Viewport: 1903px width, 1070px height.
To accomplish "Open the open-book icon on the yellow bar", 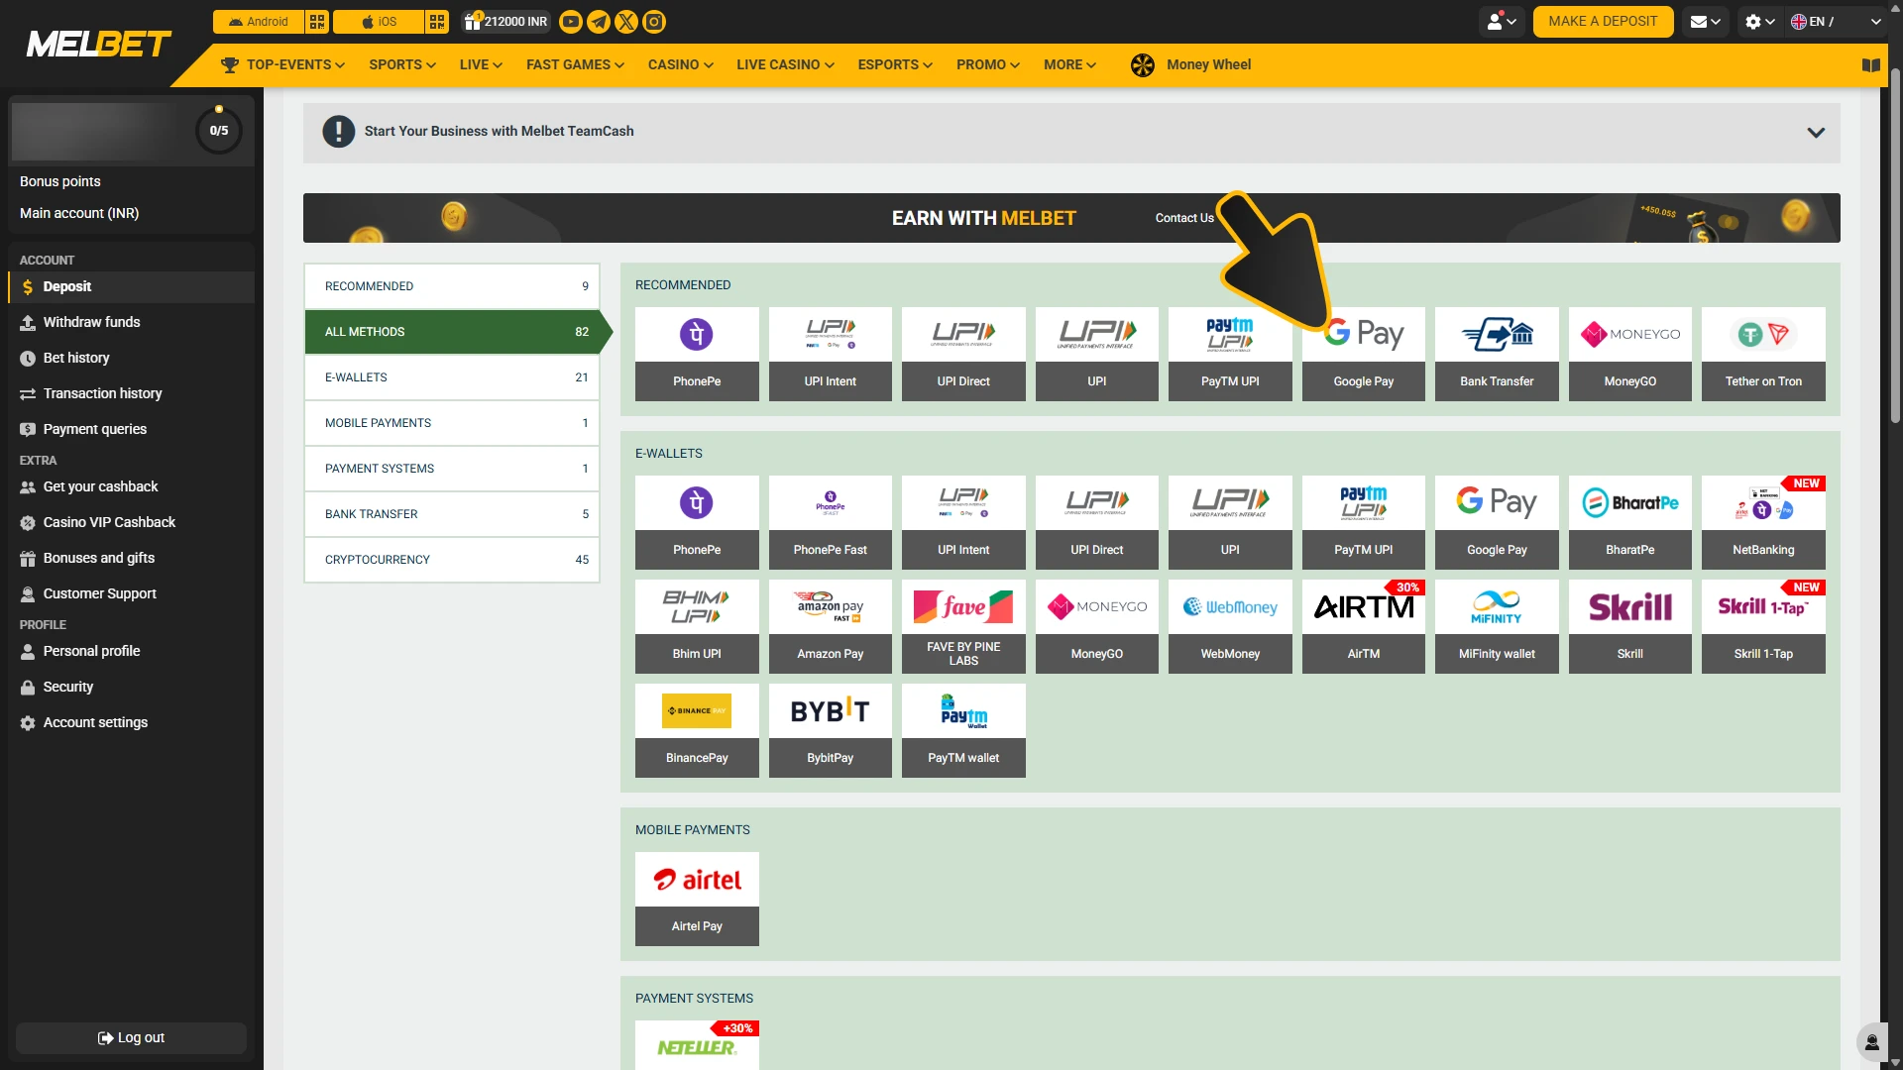I will pyautogui.click(x=1871, y=65).
